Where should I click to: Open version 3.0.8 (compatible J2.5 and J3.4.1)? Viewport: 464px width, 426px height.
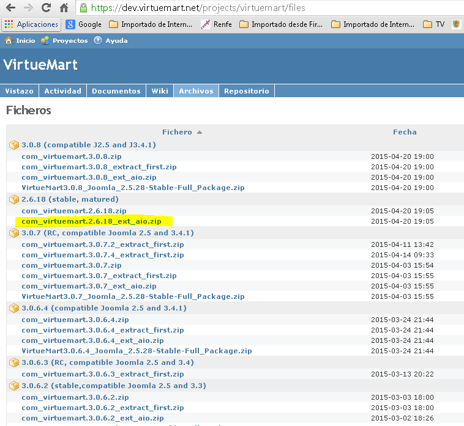89,145
